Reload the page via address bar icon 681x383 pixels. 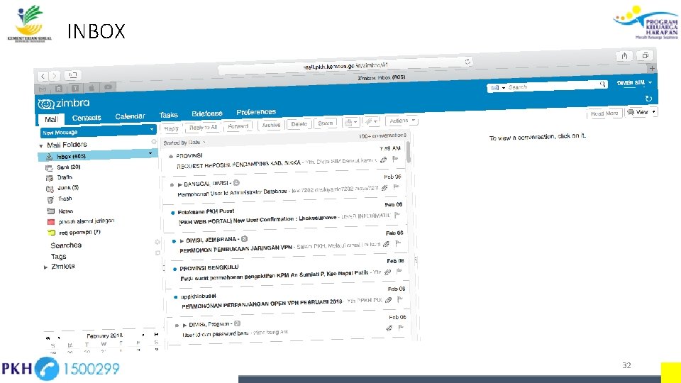click(x=467, y=62)
